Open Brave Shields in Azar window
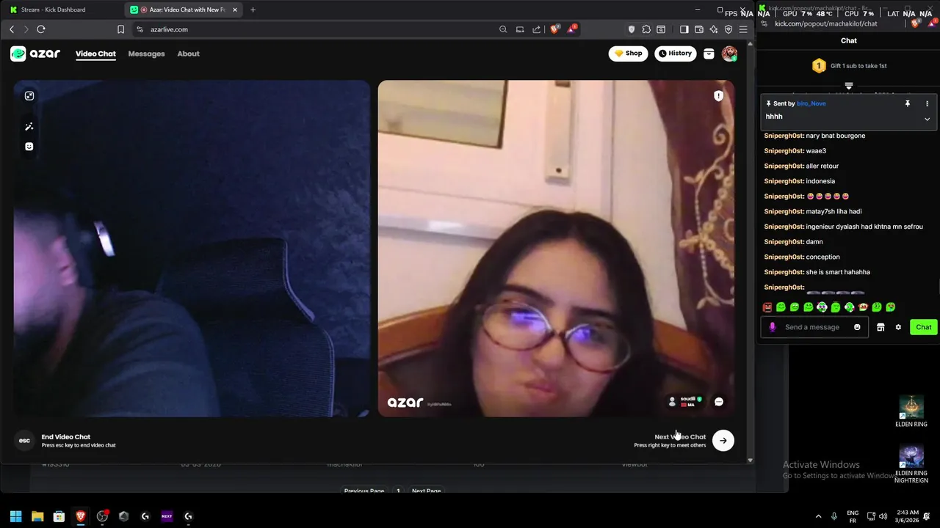Screen dimensions: 940x528 click(x=555, y=29)
